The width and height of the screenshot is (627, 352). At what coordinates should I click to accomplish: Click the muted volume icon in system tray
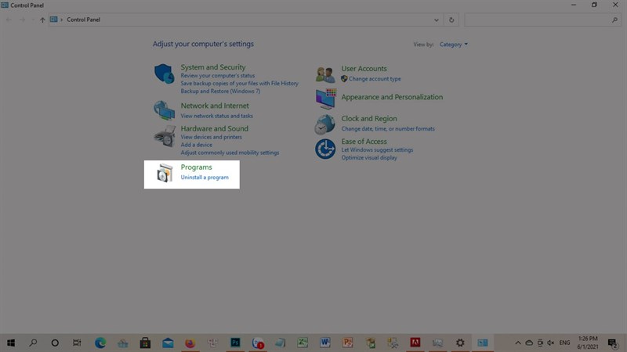coord(551,343)
